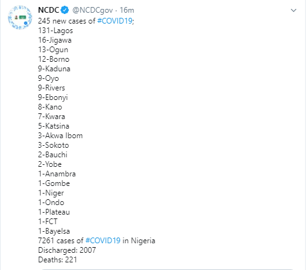Image resolution: width=307 pixels, height=270 pixels.
Task: Open the NCDC profile avatar
Action: [x=20, y=17]
